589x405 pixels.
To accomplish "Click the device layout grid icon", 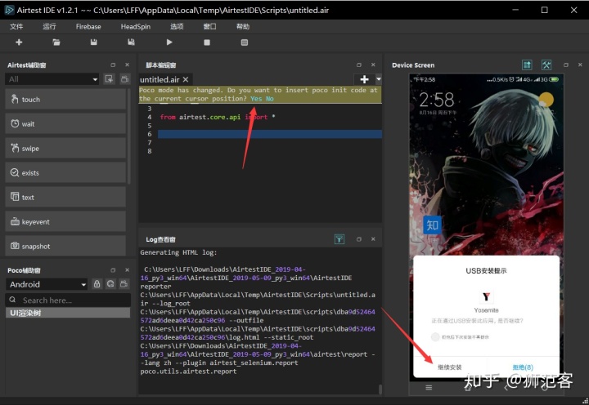I will [527, 65].
